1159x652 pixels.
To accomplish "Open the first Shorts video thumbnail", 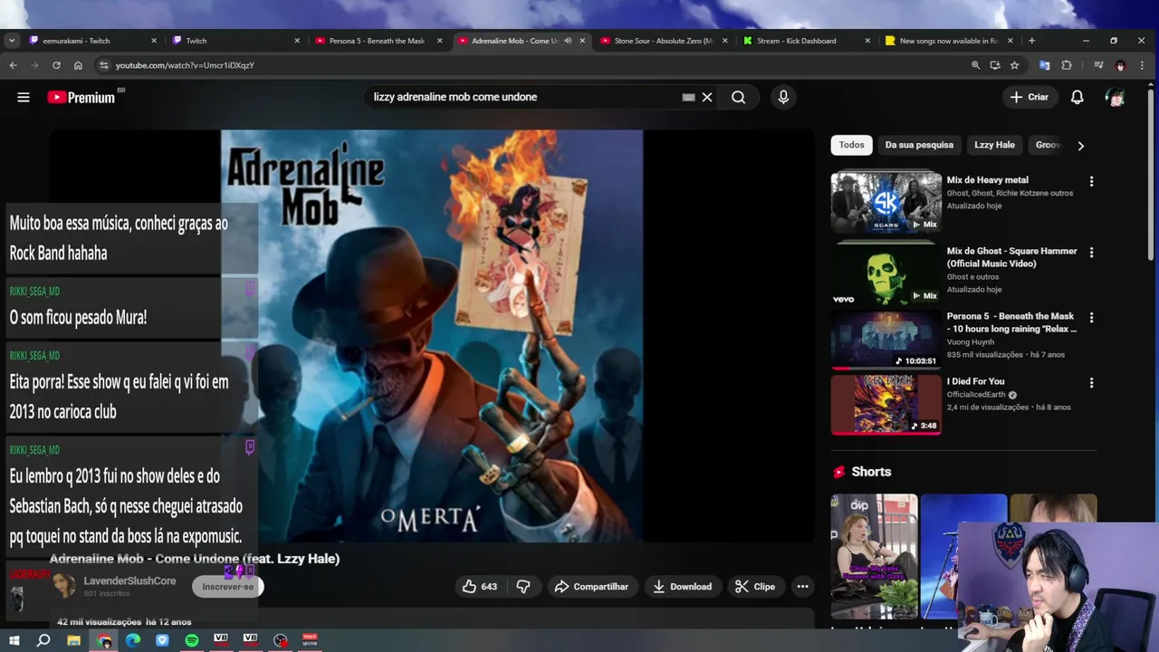I will [874, 556].
